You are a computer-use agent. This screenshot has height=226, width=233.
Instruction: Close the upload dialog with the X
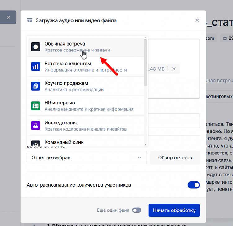pyautogui.click(x=197, y=20)
